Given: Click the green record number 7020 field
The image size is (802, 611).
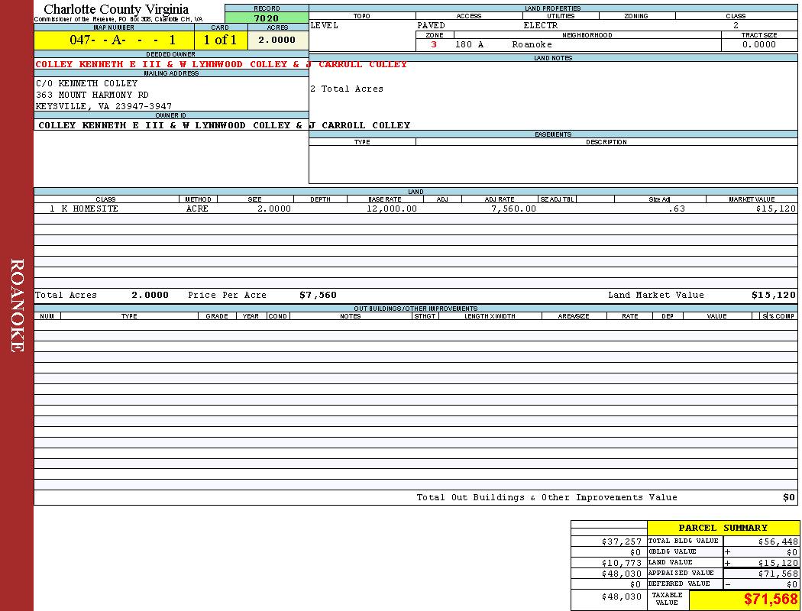Looking at the screenshot, I should point(267,18).
